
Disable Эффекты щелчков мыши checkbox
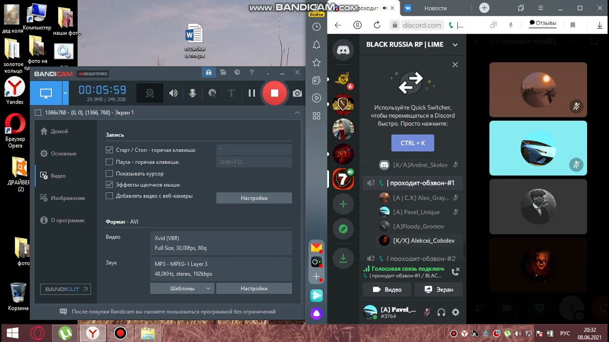109,185
